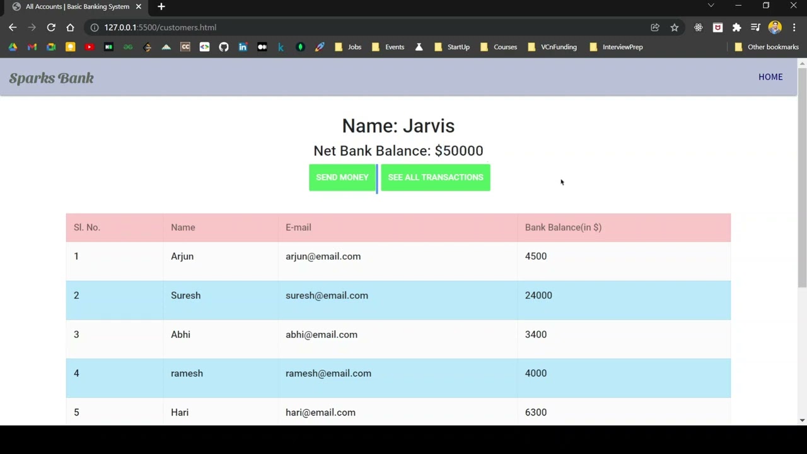Click the SEE ALL TRANSACTIONS button
Image resolution: width=807 pixels, height=454 pixels.
coord(436,177)
